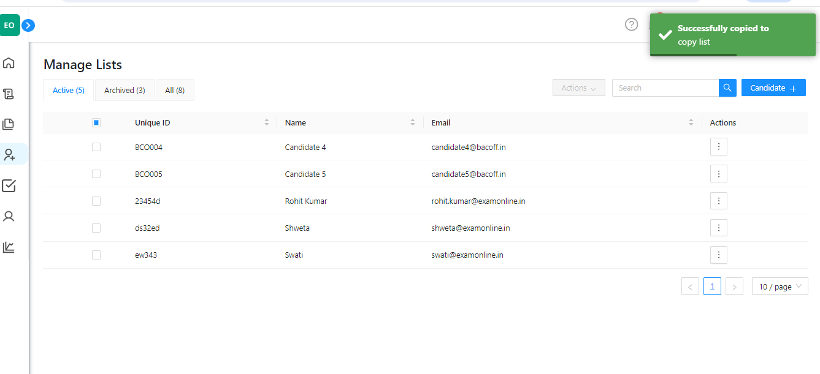Image resolution: width=820 pixels, height=374 pixels.
Task: Click email swati@examonline.in
Action: pyautogui.click(x=467, y=255)
